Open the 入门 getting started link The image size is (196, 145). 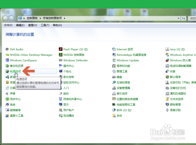tap(66, 88)
